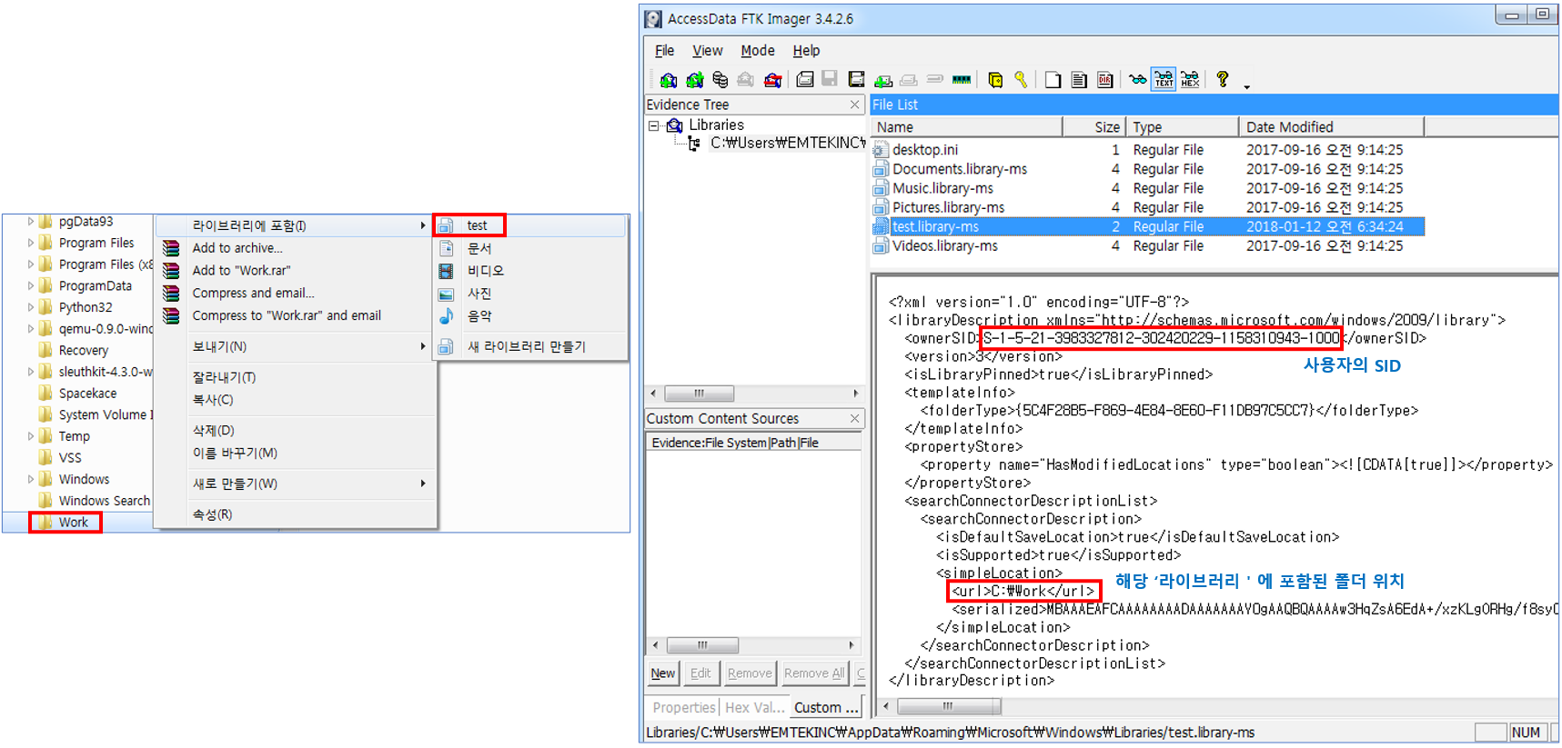This screenshot has height=748, width=1562.
Task: Expand the pgData93 folder arrow
Action: coord(30,221)
